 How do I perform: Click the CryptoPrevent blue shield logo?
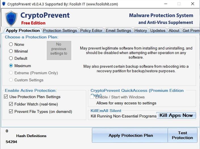click(x=11, y=18)
